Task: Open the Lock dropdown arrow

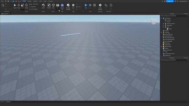Action: click(x=82, y=7)
